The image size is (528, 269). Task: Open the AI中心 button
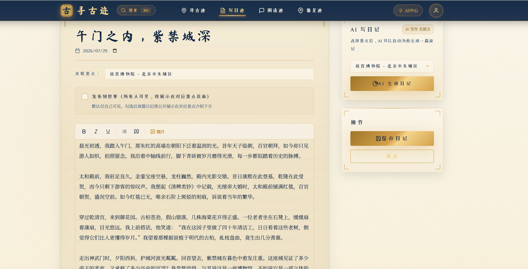[x=408, y=11]
